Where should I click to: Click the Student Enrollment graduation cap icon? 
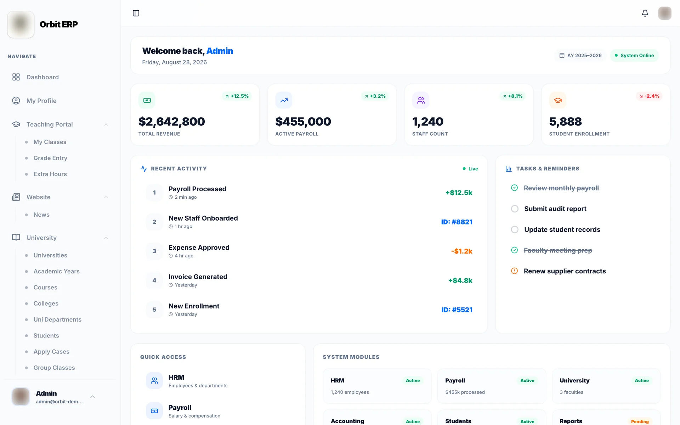pos(558,100)
